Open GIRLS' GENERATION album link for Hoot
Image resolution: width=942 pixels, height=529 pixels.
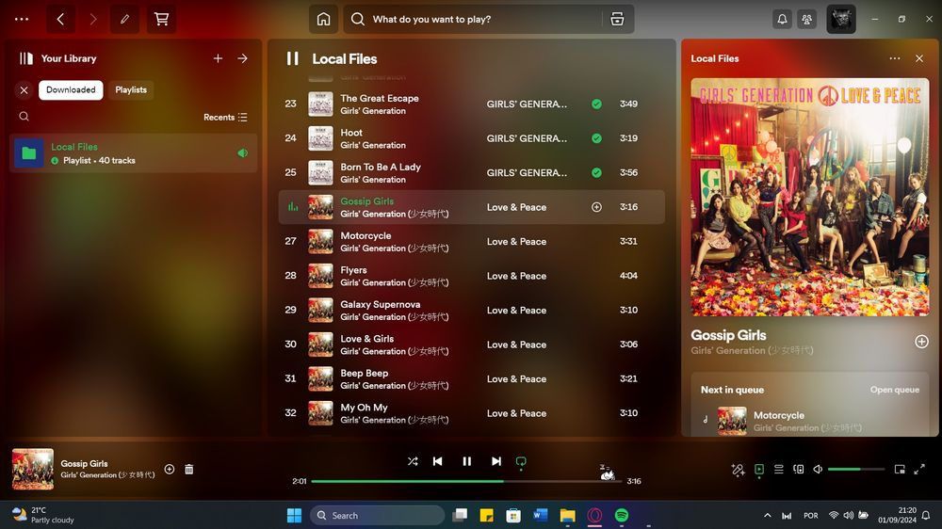click(527, 138)
